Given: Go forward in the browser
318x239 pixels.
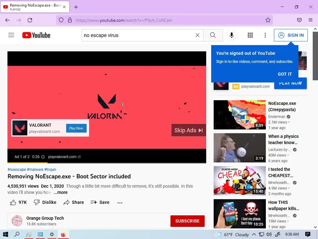Looking at the screenshot, I should (x=19, y=20).
